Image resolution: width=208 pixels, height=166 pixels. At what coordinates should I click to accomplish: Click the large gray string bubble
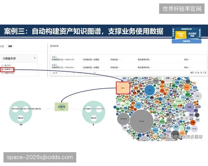click(141, 121)
